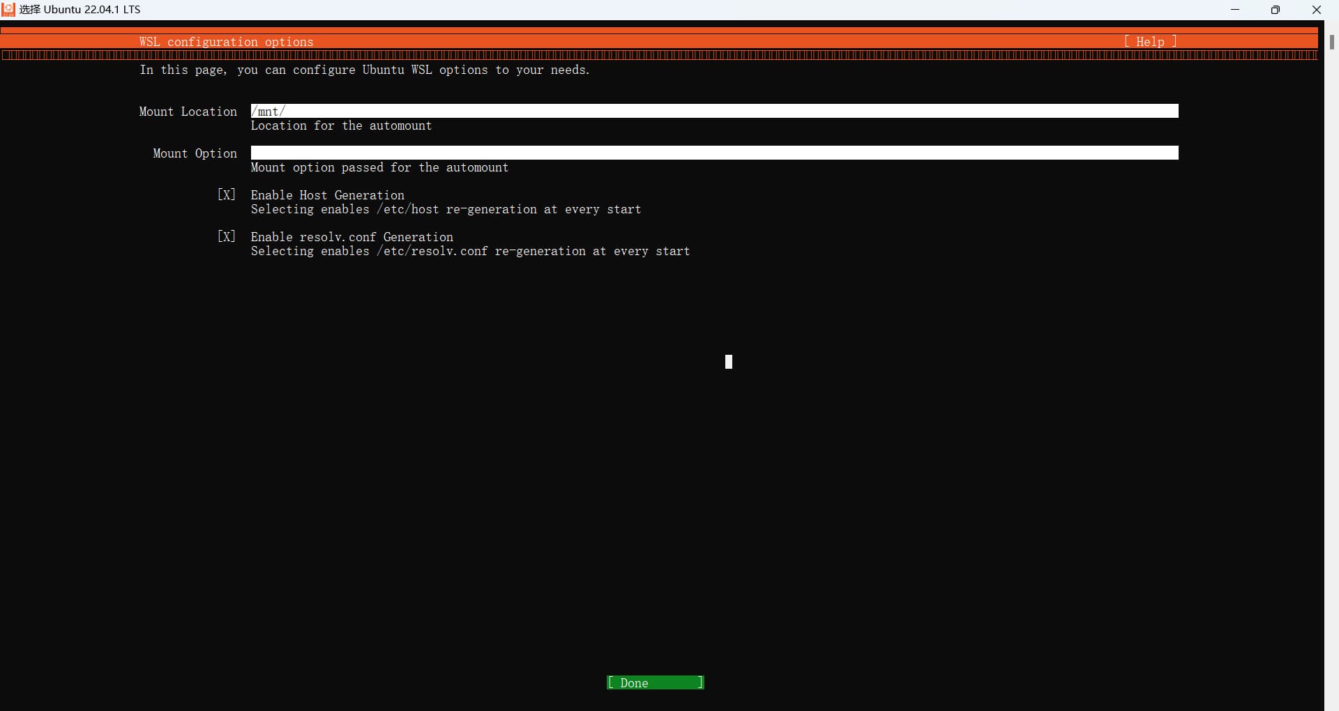Click 'Enable Host Generation' label

click(328, 195)
